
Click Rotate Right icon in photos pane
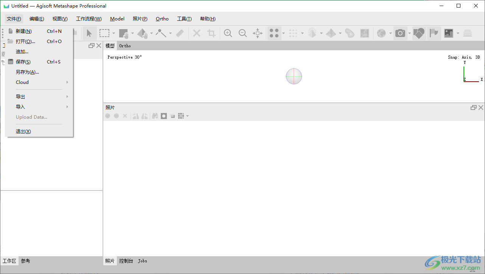tap(135, 116)
